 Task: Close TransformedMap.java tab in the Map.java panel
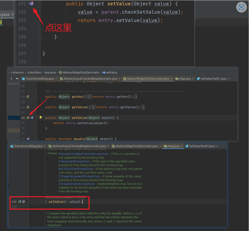45,146
